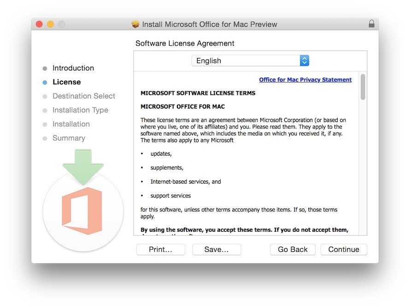This screenshot has height=308, width=410.
Task: Click the 'supplements,' bullet item
Action: (x=167, y=168)
